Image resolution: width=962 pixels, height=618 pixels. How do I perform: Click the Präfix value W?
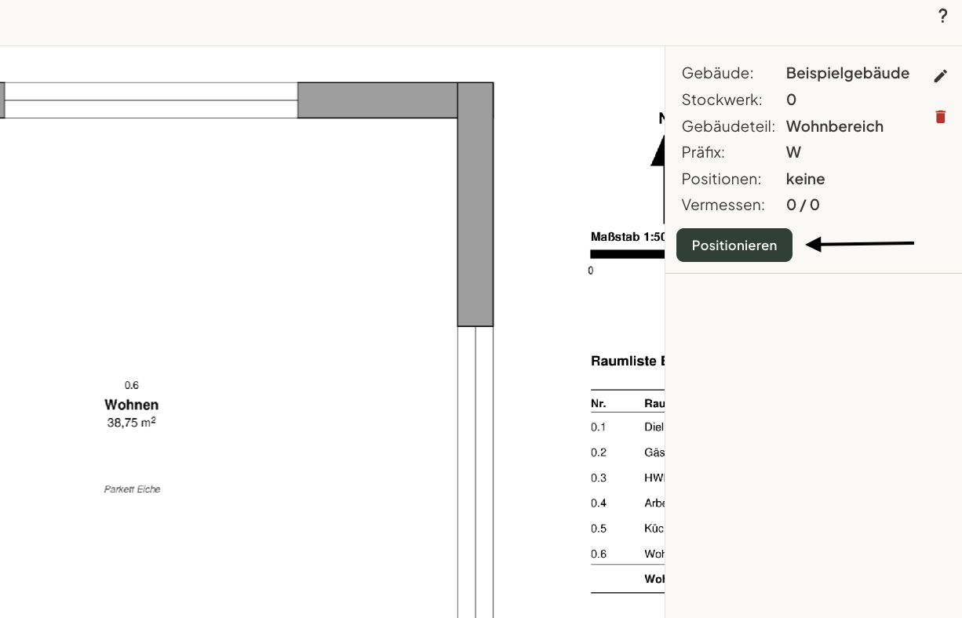click(793, 152)
